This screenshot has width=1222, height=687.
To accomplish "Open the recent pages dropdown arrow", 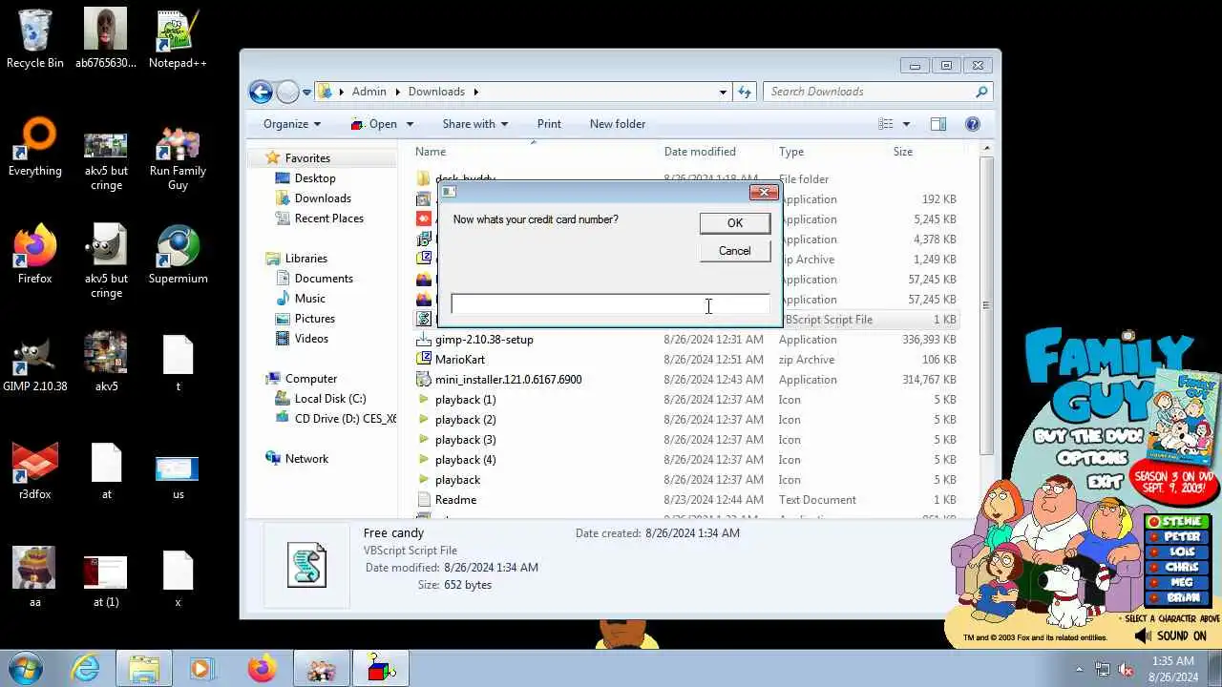I will [307, 93].
